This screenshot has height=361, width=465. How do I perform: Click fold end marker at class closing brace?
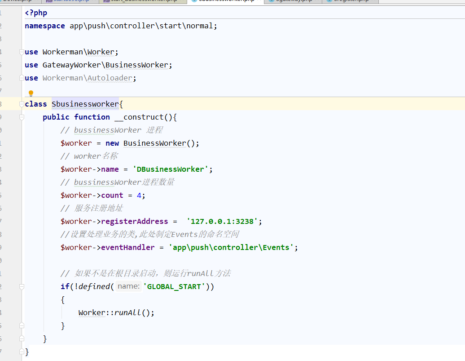[22, 352]
